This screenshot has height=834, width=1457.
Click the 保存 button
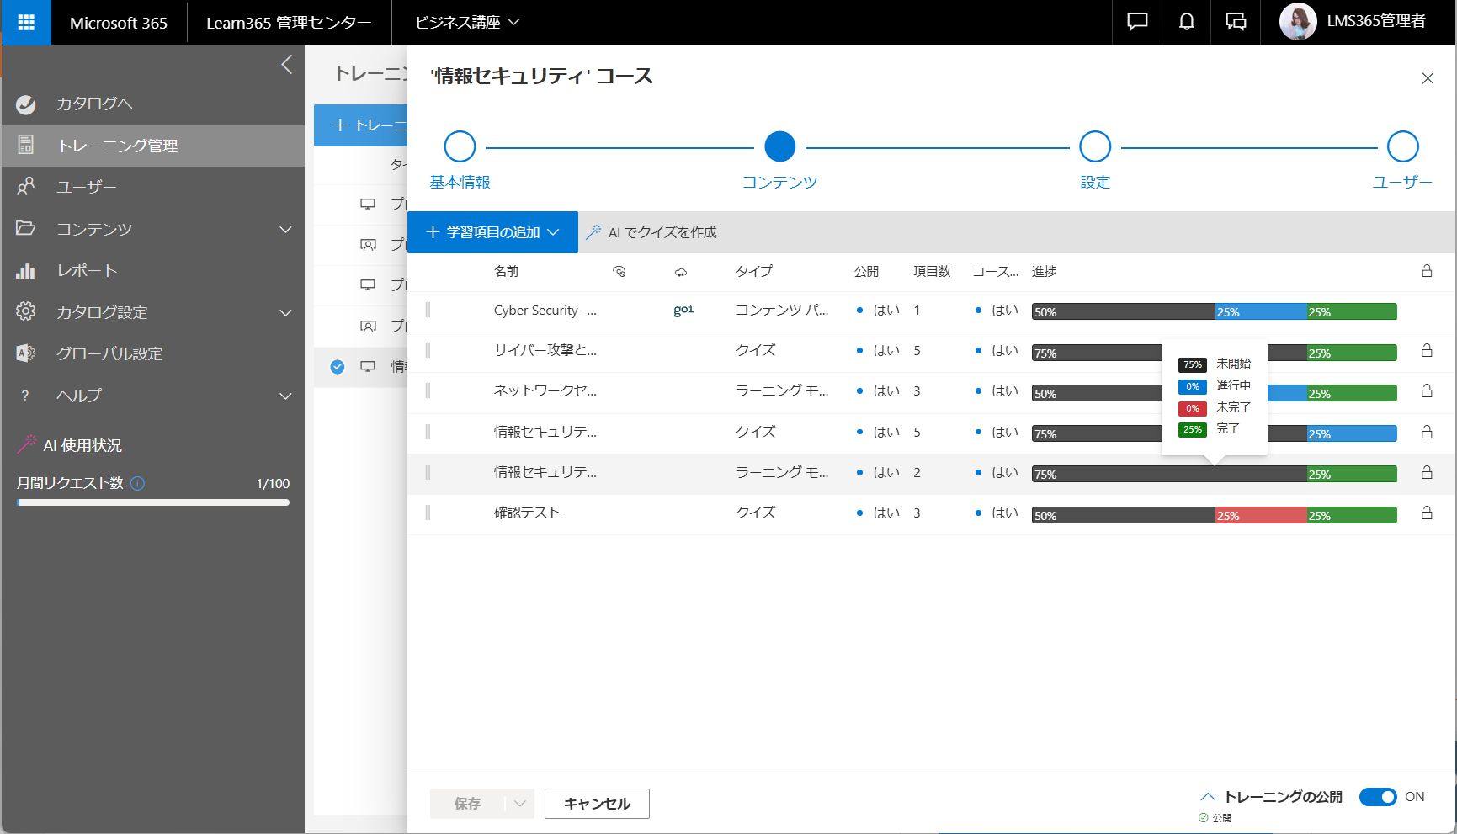467,804
